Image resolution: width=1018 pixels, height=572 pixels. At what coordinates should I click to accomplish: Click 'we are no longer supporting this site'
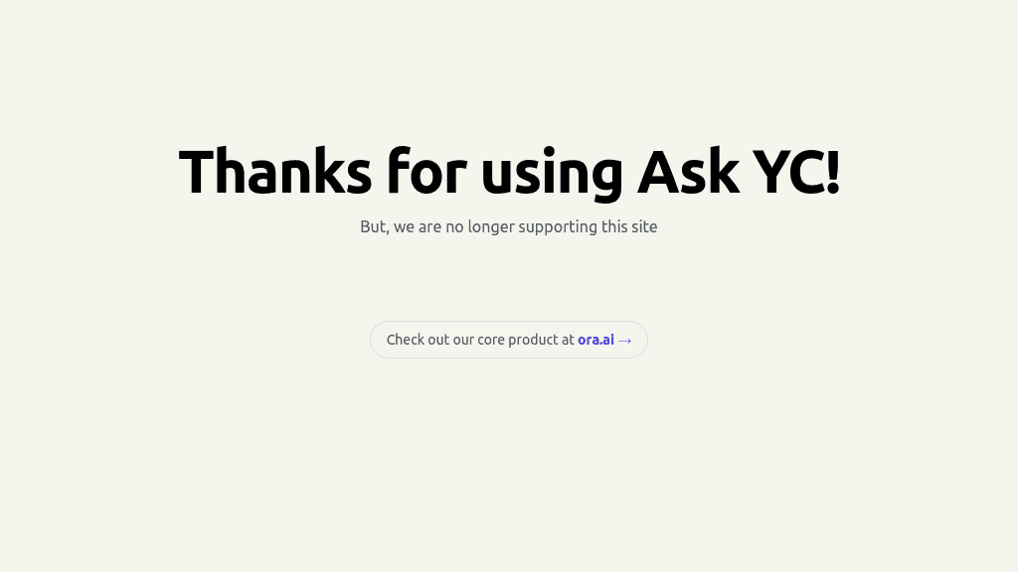coord(527,226)
